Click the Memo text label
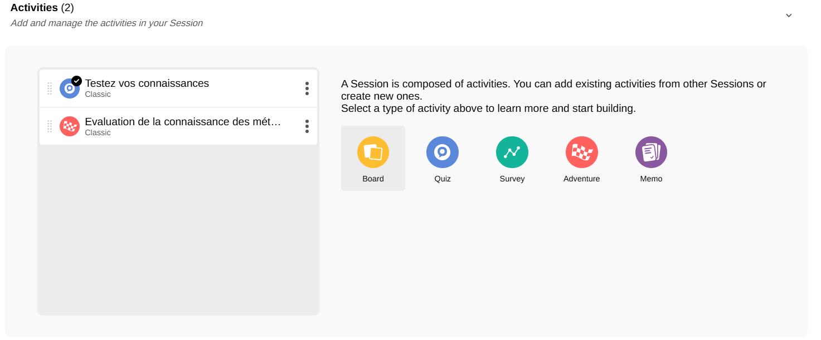Image resolution: width=821 pixels, height=340 pixels. pos(651,179)
